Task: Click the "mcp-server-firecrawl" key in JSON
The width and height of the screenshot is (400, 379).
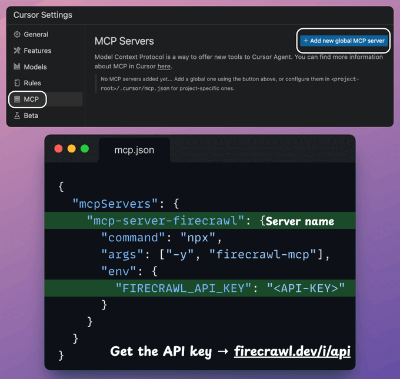Action: [165, 221]
